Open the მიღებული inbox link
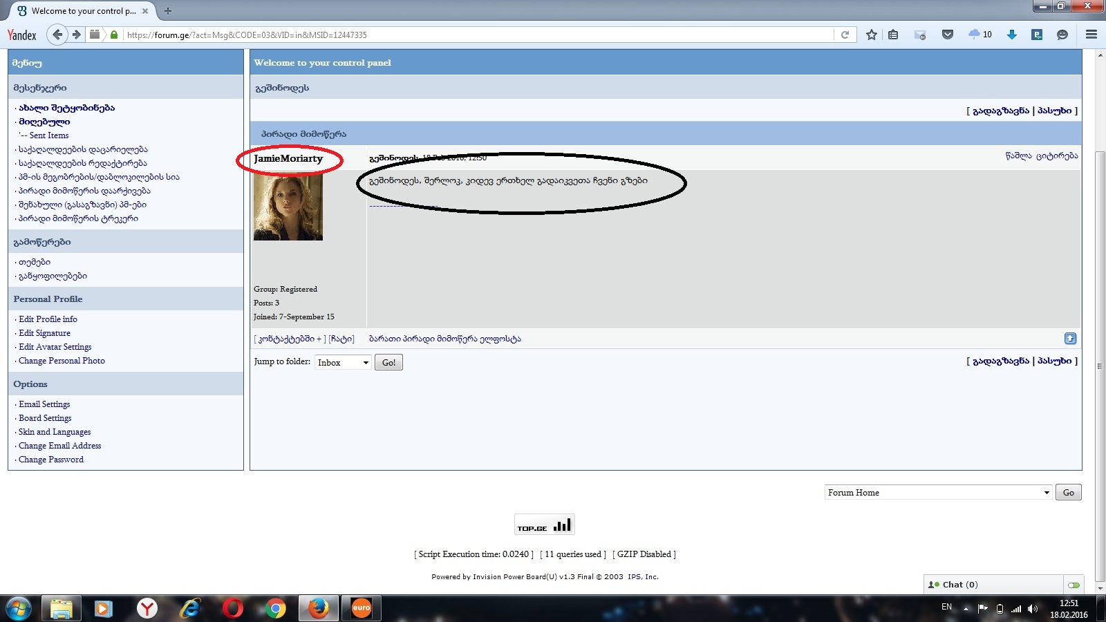 (44, 122)
